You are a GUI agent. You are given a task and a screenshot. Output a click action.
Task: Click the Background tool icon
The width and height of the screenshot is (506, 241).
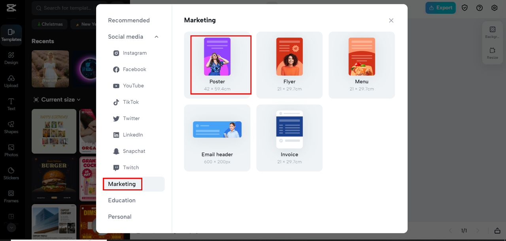pyautogui.click(x=493, y=32)
